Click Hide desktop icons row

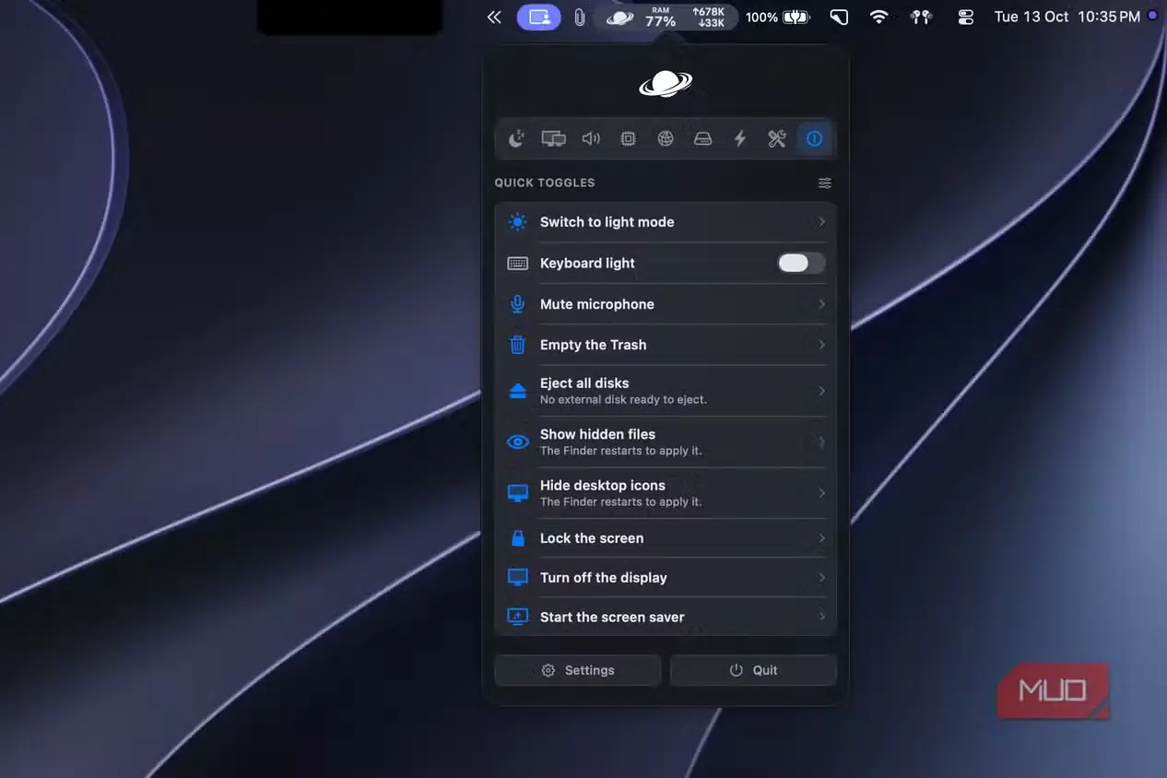pyautogui.click(x=666, y=493)
